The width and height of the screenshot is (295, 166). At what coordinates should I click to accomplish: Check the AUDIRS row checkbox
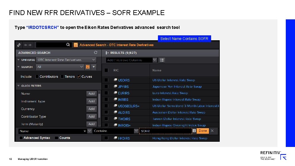click(106, 113)
